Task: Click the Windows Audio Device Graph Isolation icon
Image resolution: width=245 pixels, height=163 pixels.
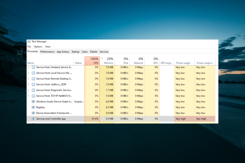Action: coord(33,101)
